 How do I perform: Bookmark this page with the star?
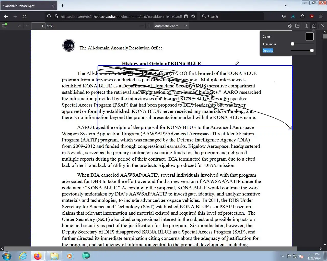click(193, 17)
